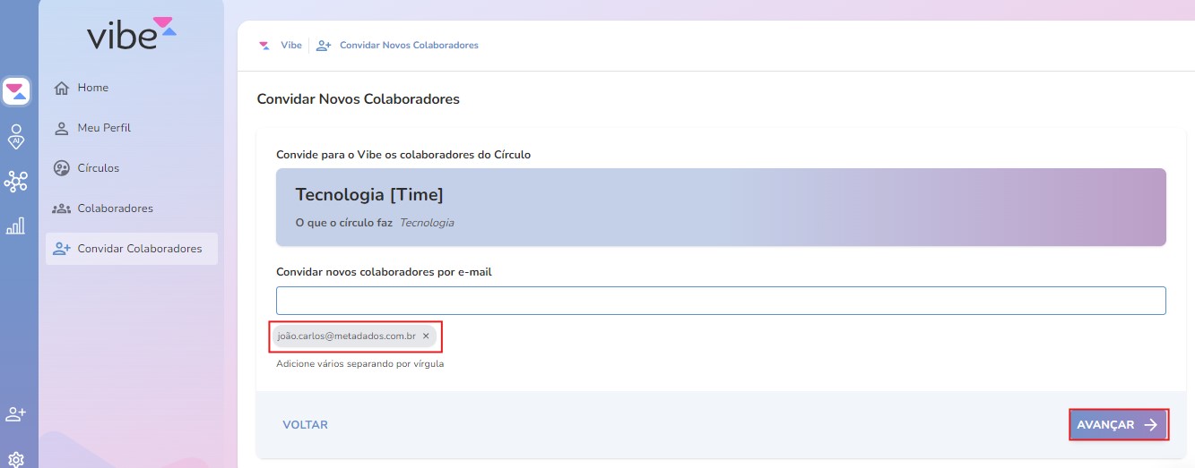Open the AI location pin icon in rail
The image size is (1195, 468).
click(x=16, y=136)
